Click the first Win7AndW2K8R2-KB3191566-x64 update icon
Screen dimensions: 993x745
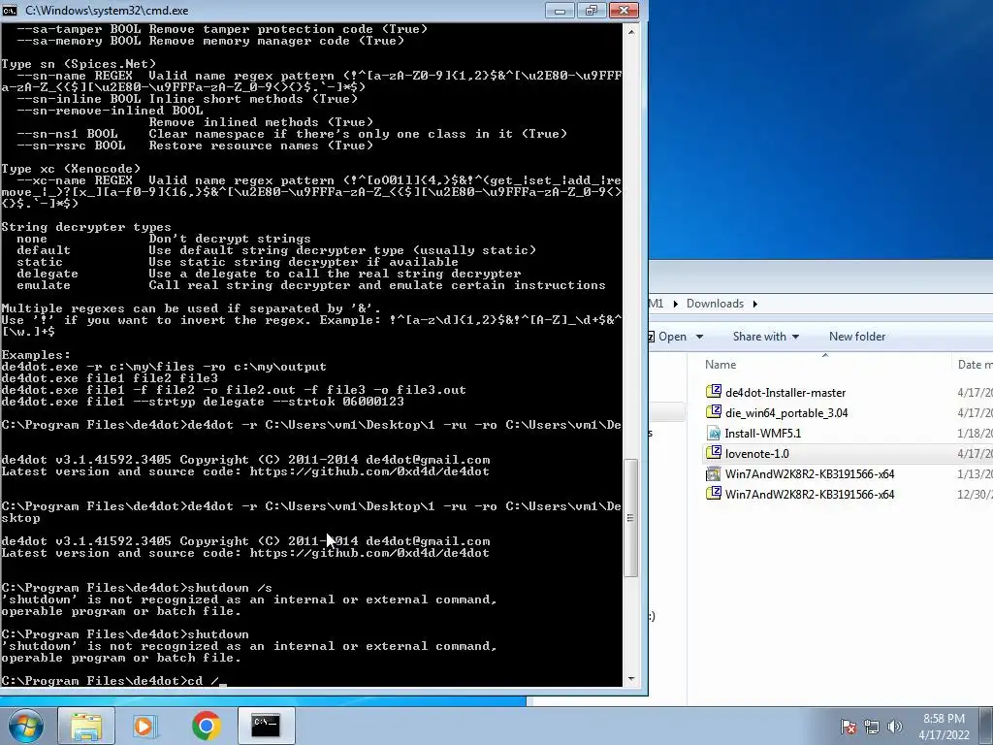tap(714, 473)
